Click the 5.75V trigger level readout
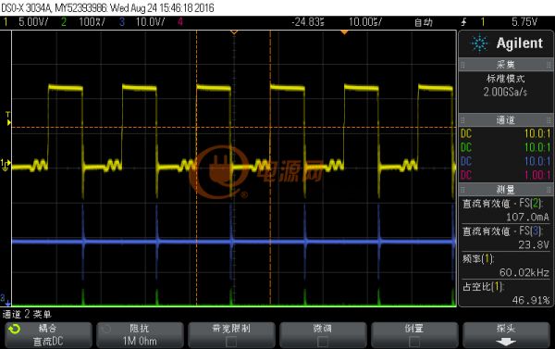Viewport: 555px width, 349px height. pos(524,22)
